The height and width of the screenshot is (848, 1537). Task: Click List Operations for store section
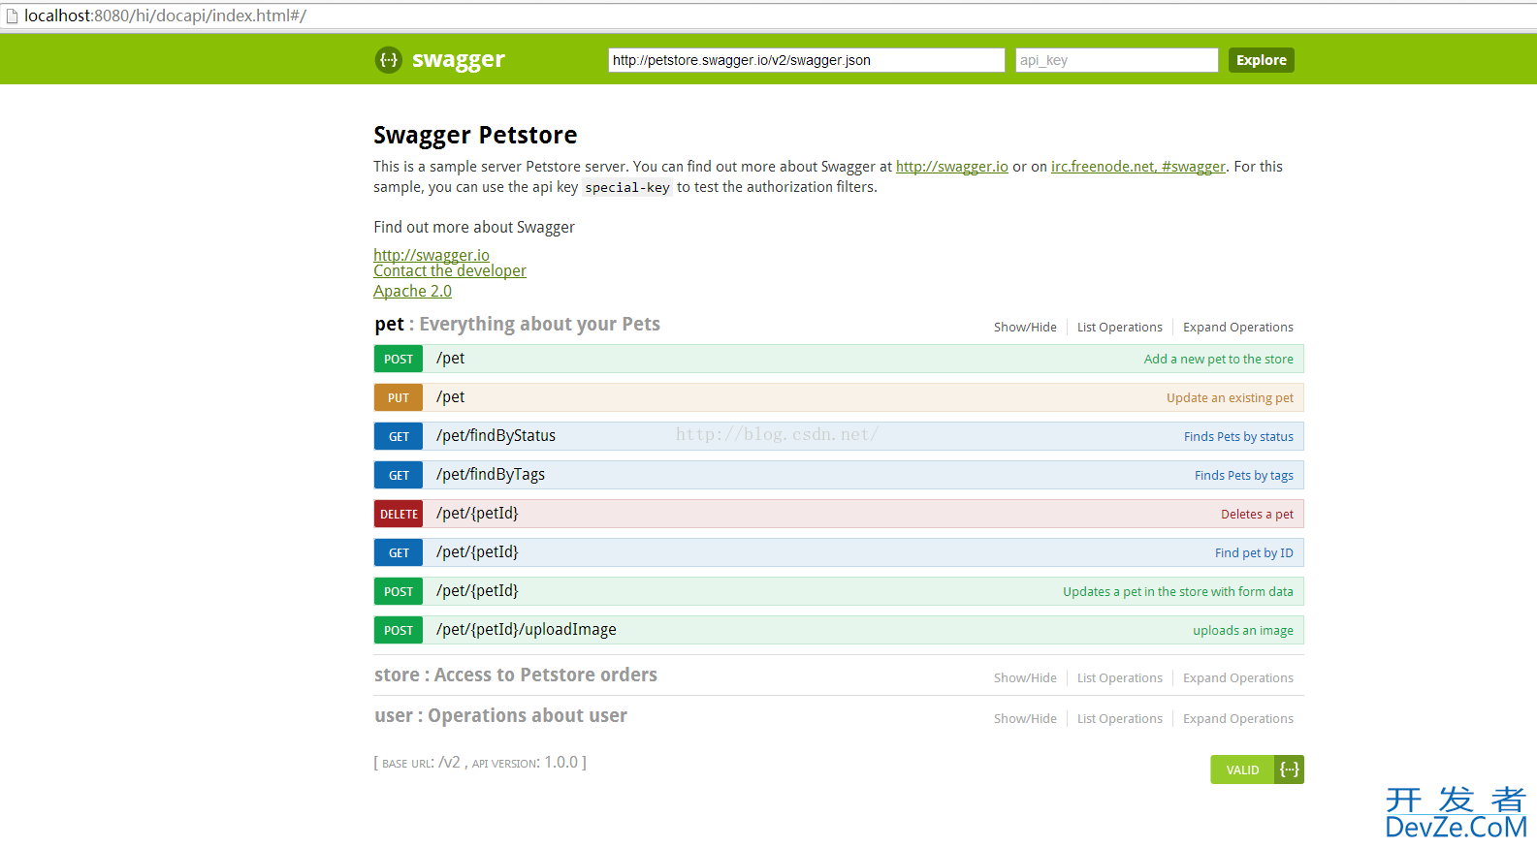[x=1119, y=678]
